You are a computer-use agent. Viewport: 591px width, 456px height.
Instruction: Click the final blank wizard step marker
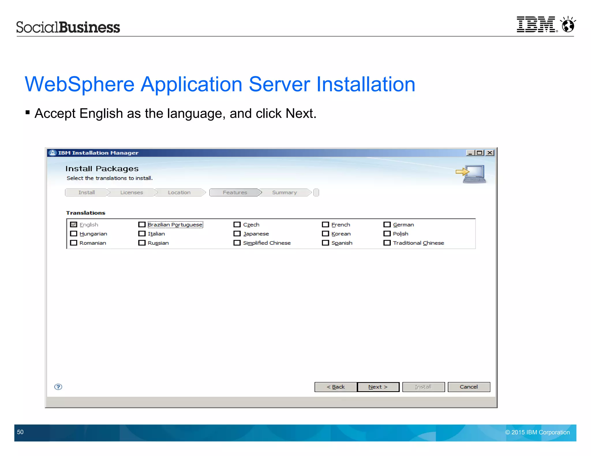click(x=316, y=193)
